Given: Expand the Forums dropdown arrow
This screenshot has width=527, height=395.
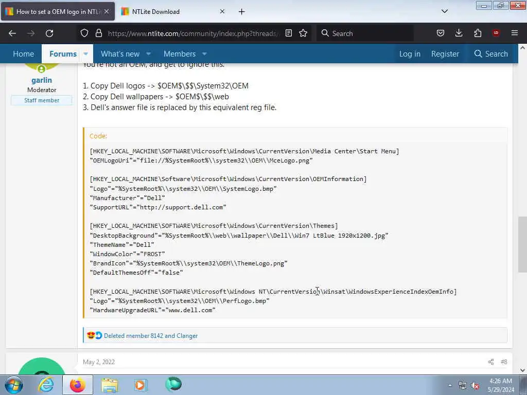Looking at the screenshot, I should coord(86,53).
